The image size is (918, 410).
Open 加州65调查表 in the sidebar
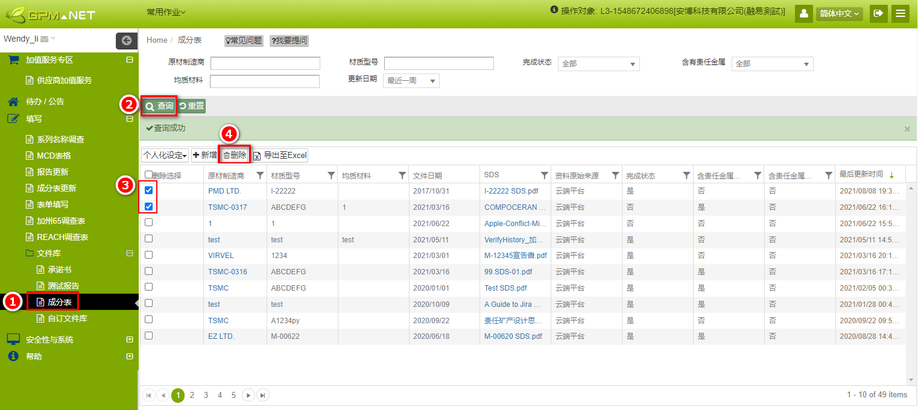(61, 221)
